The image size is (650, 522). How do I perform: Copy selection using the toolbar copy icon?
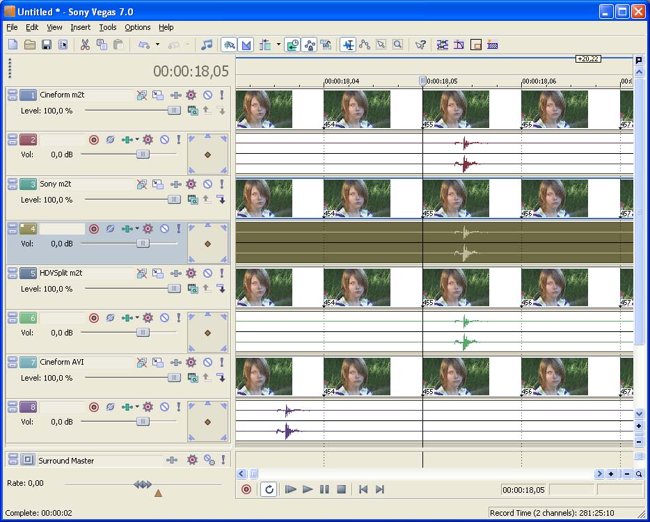(x=102, y=45)
